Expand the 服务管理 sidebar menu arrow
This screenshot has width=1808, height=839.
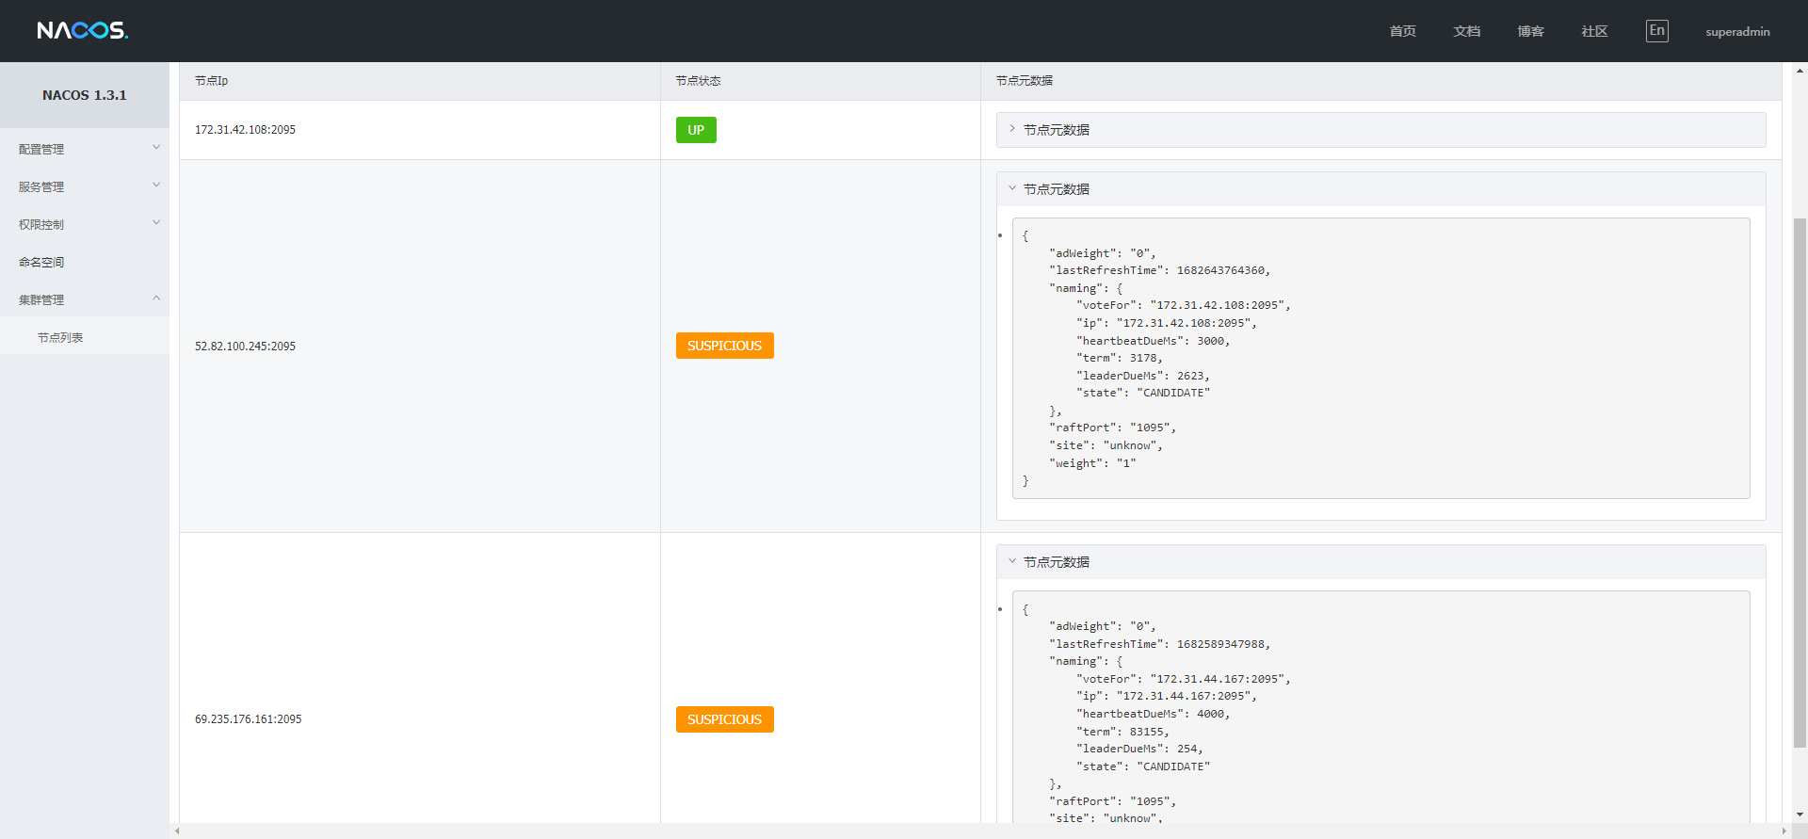coord(156,186)
